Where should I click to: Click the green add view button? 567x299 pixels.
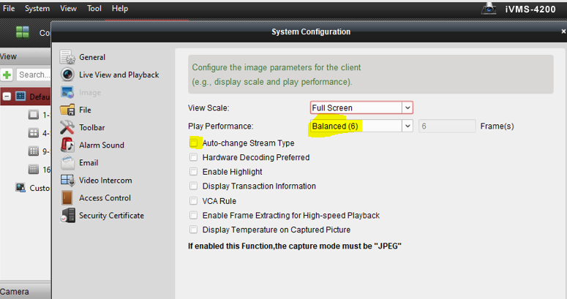tap(7, 75)
